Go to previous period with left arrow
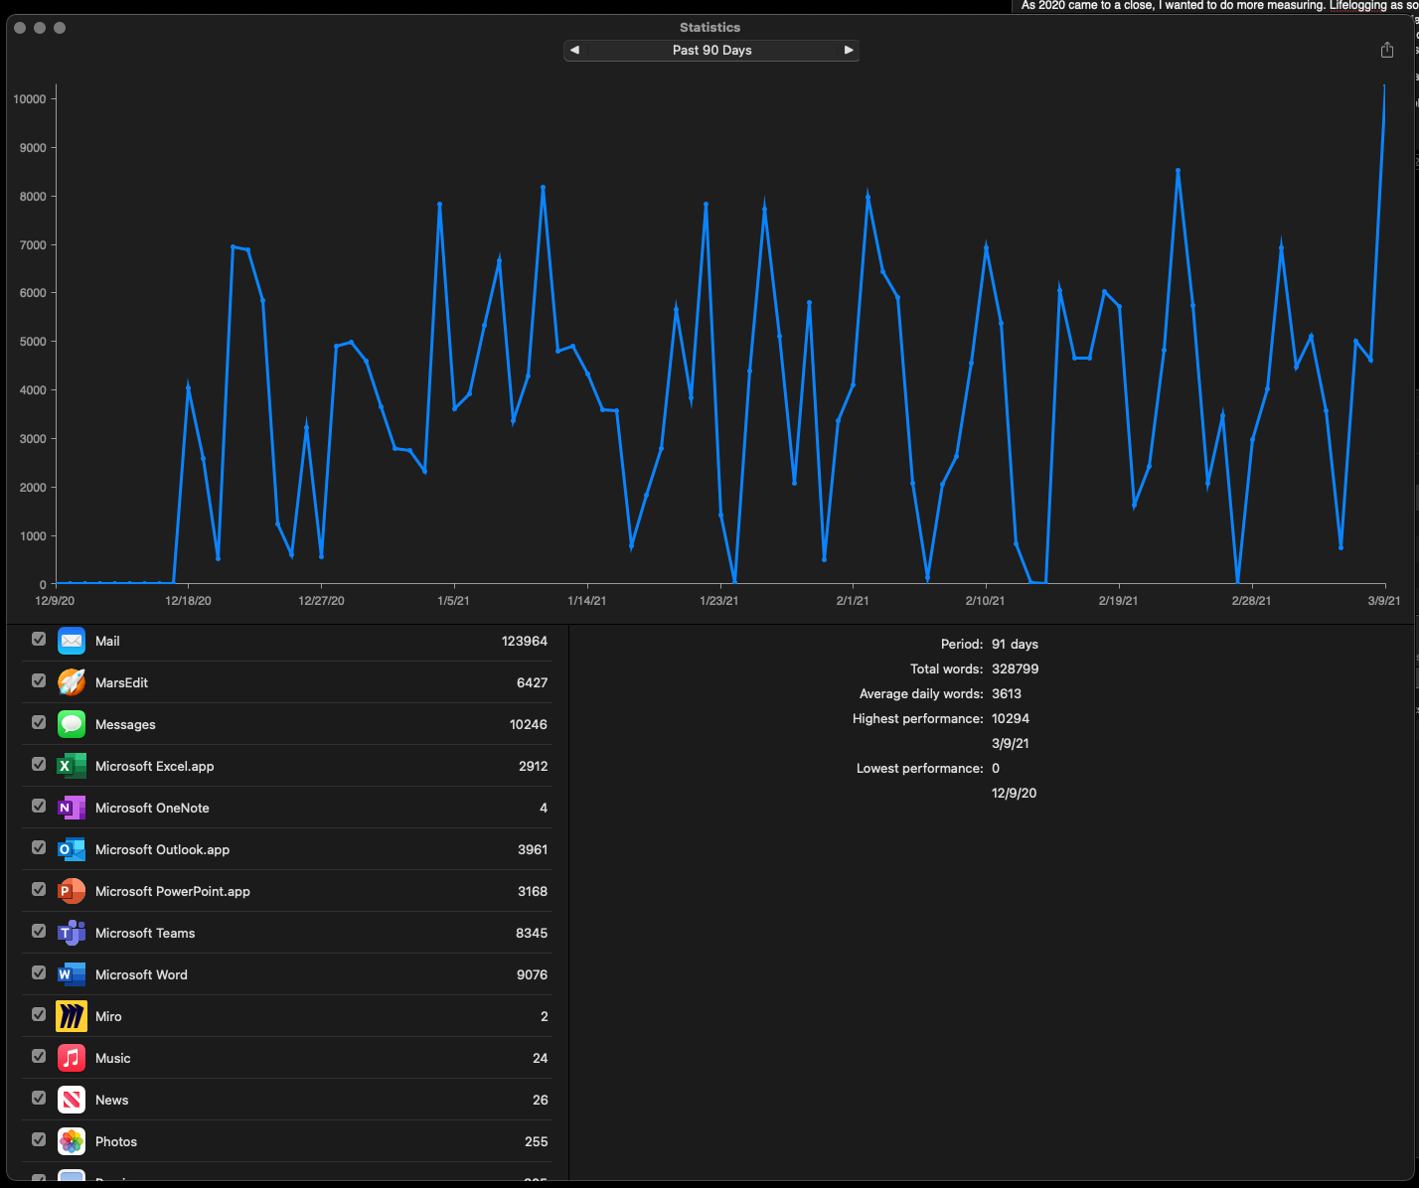The width and height of the screenshot is (1419, 1188). pos(574,50)
